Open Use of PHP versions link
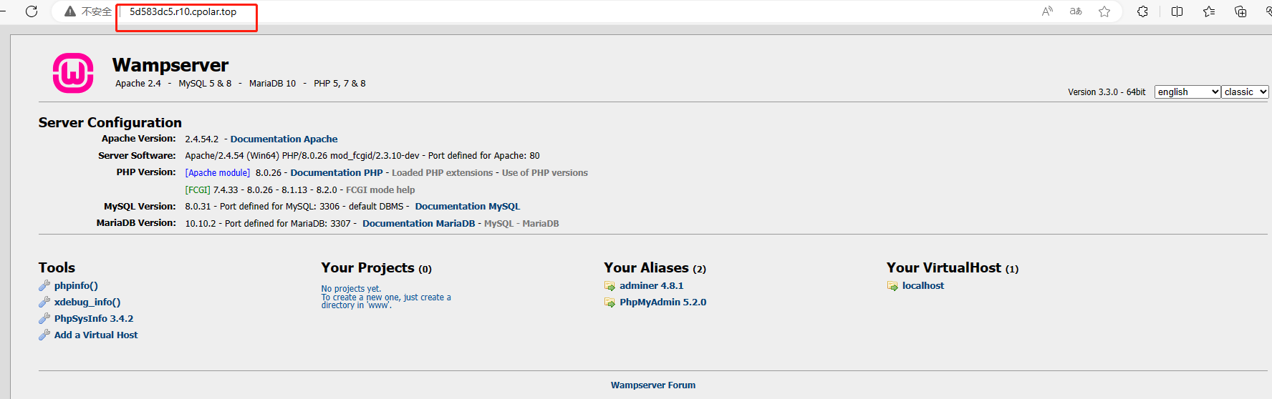Screen dimensions: 1272x399 [x=544, y=172]
